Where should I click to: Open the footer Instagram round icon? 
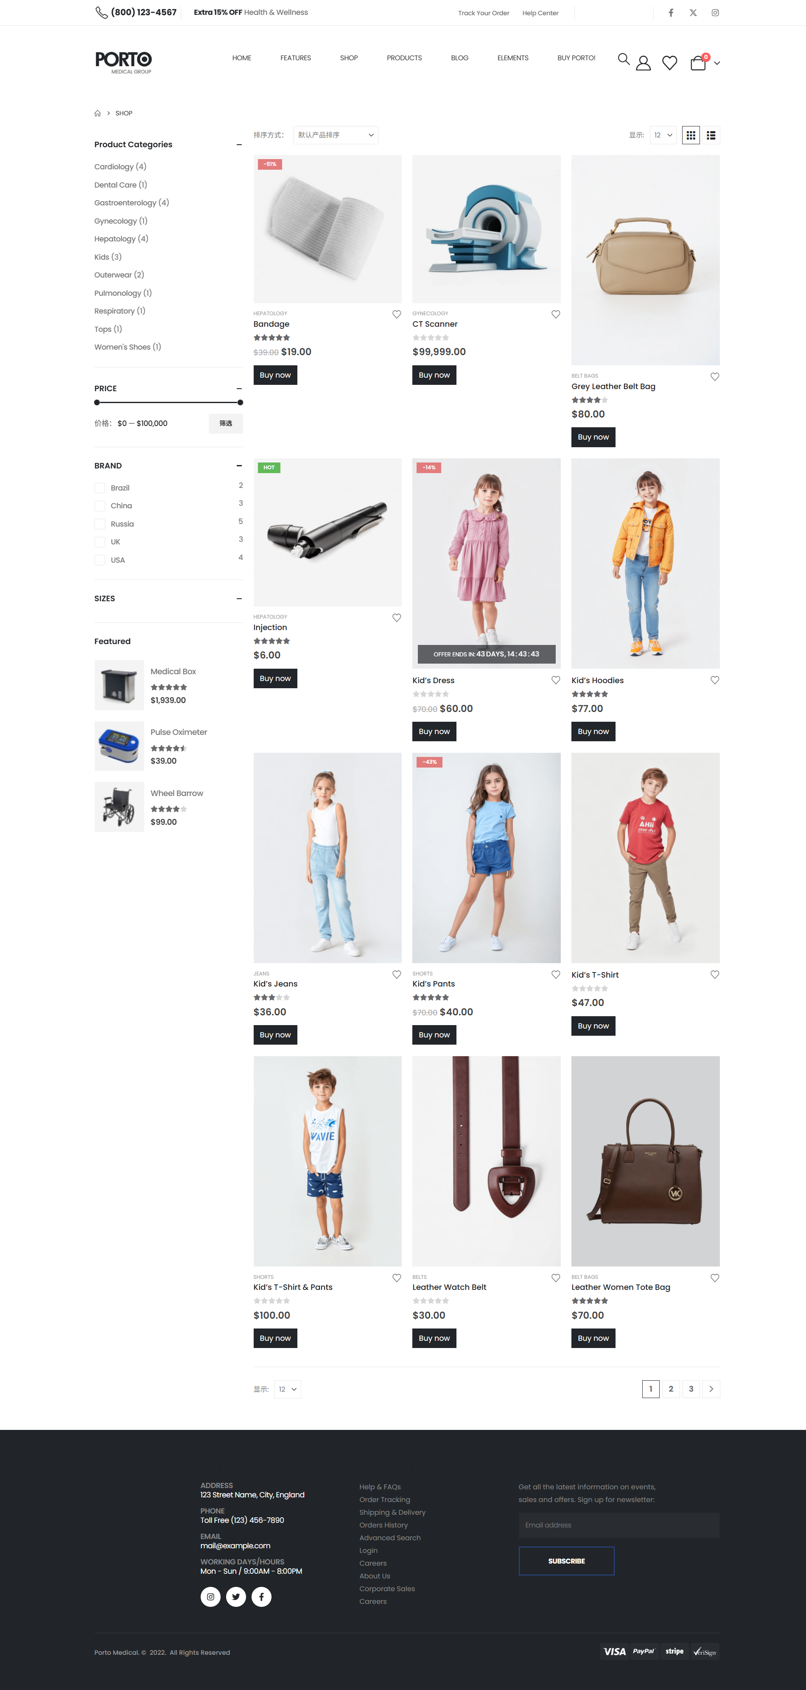point(210,1596)
